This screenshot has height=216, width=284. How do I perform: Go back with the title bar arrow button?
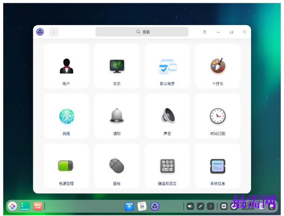pos(54,32)
